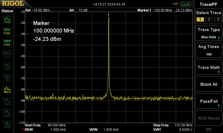Switch to trace 3
This screenshot has width=223, height=133.
pos(217,19)
